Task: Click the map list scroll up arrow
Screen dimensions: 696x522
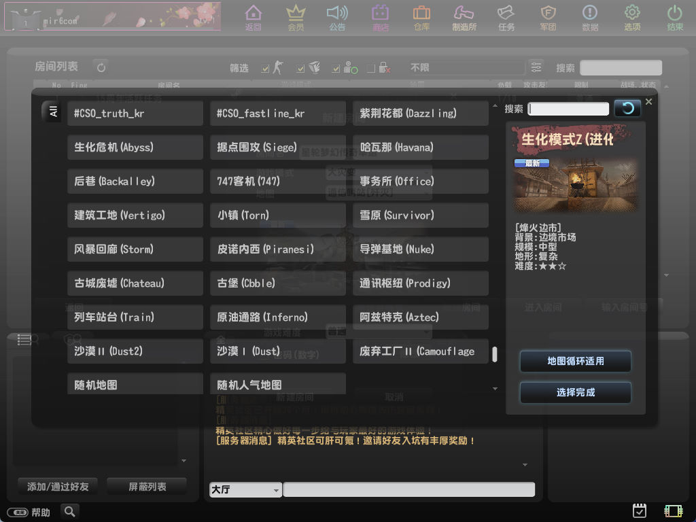Action: [x=495, y=106]
